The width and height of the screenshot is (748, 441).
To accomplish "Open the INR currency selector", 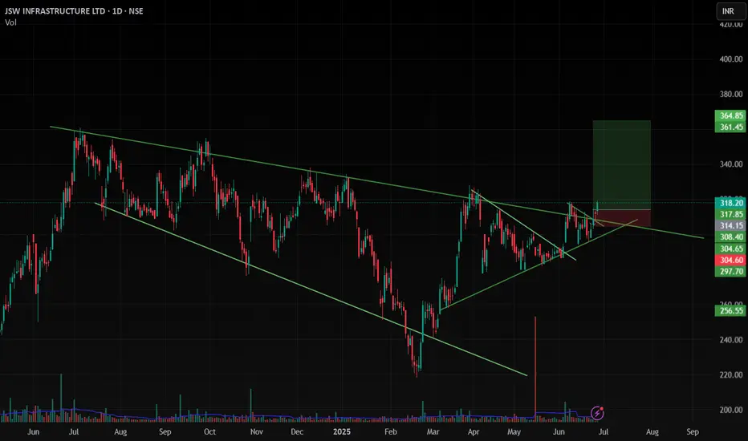I will [x=730, y=11].
